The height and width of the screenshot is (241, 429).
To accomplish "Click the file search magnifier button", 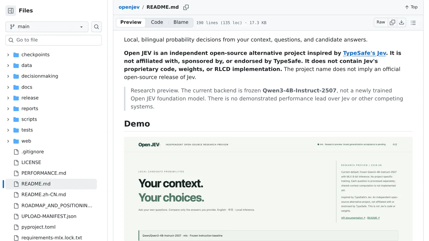I will click(97, 27).
